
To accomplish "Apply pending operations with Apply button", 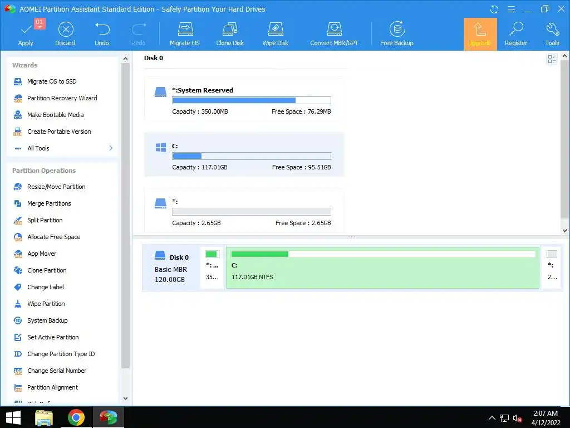I will pyautogui.click(x=26, y=34).
